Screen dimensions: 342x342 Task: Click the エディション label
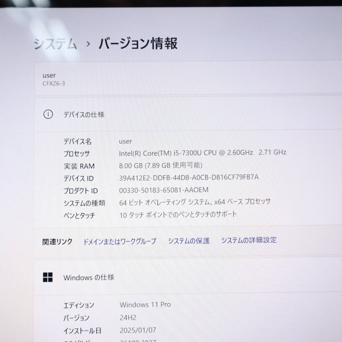point(79,305)
